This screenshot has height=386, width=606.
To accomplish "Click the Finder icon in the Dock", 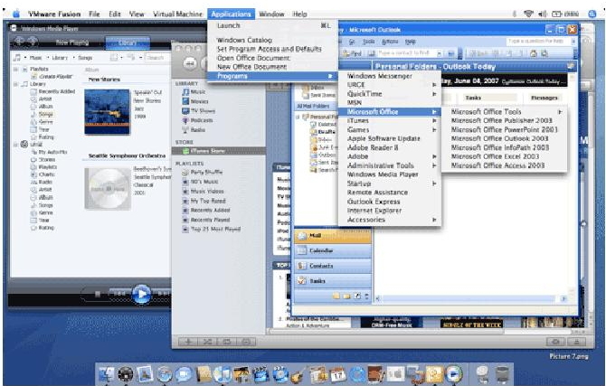I will (x=107, y=374).
